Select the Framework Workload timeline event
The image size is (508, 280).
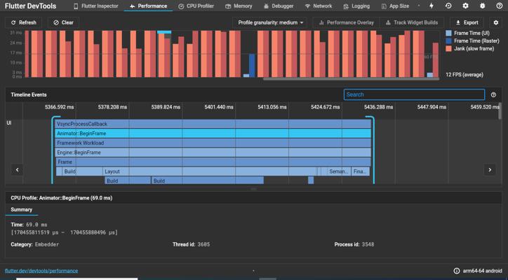(x=213, y=143)
